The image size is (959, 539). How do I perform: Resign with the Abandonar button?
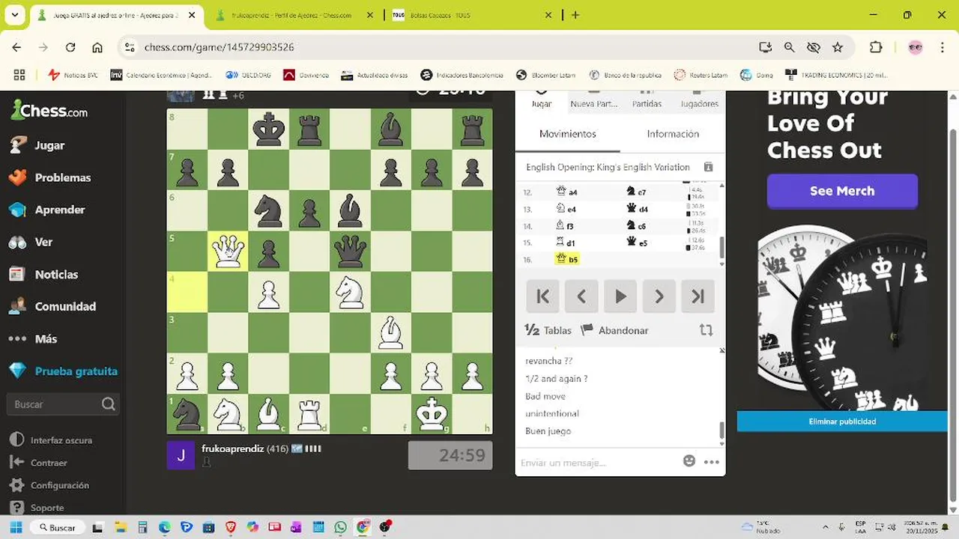point(615,330)
